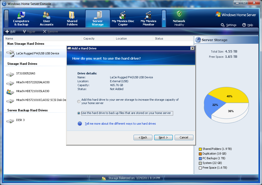This screenshot has width=262, height=185.
Task: Click the Free Space 1.65 TB value
Action: pyautogui.click(x=231, y=56)
